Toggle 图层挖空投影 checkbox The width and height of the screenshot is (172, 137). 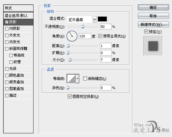pos(70,96)
